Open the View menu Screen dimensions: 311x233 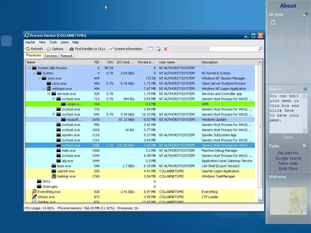pyautogui.click(x=42, y=42)
